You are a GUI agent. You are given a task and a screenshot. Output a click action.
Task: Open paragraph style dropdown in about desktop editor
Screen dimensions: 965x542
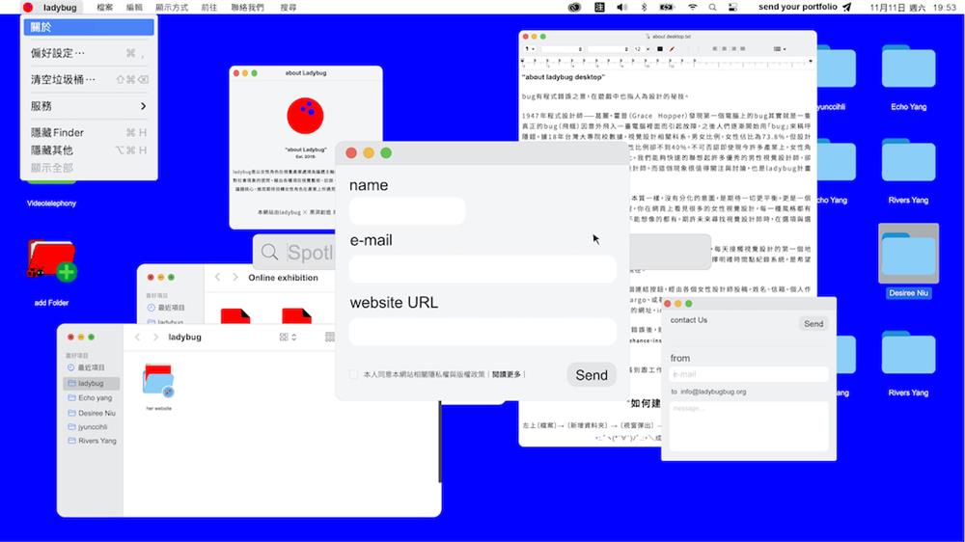click(x=530, y=49)
